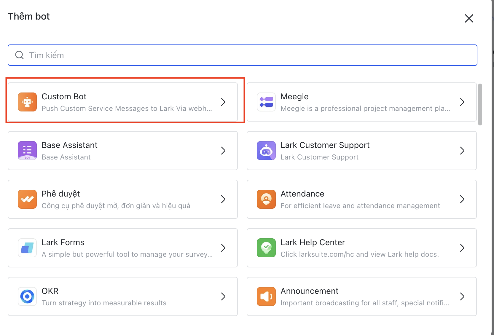Click the magnifier icon in search box
494x335 pixels.
[20, 55]
